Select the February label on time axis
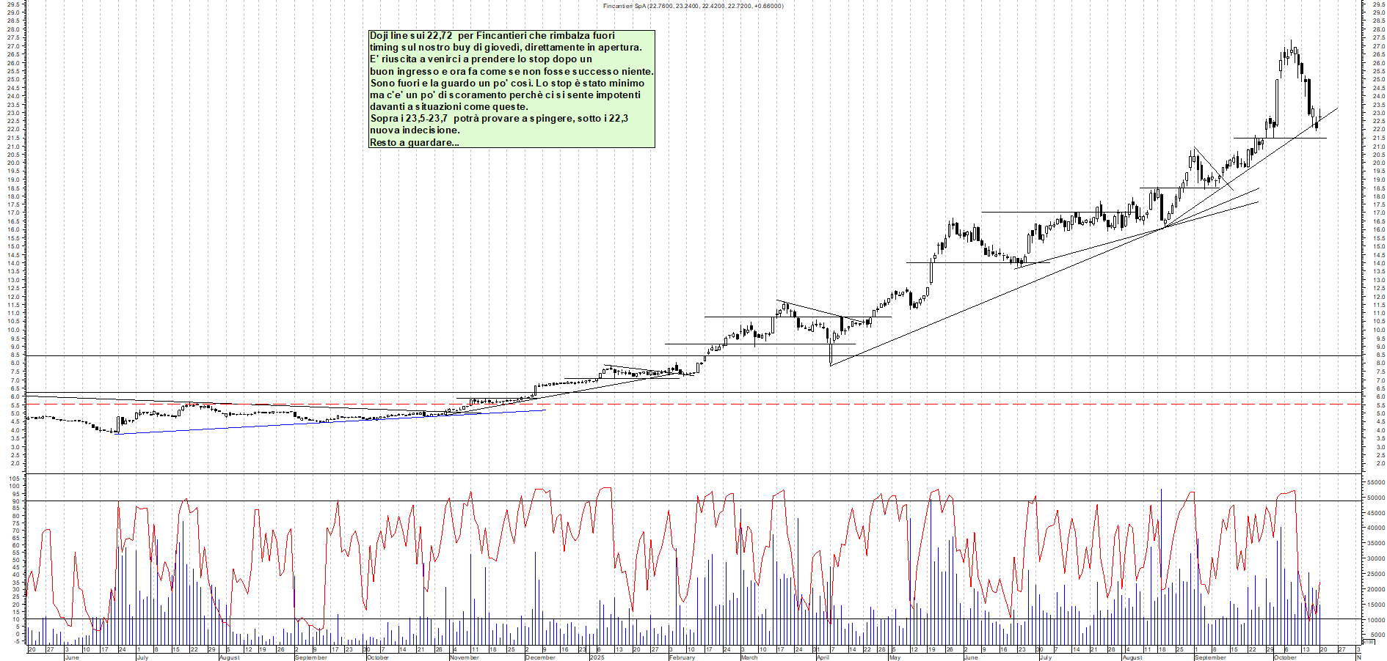Image resolution: width=1387 pixels, height=661 pixels. pyautogui.click(x=682, y=657)
